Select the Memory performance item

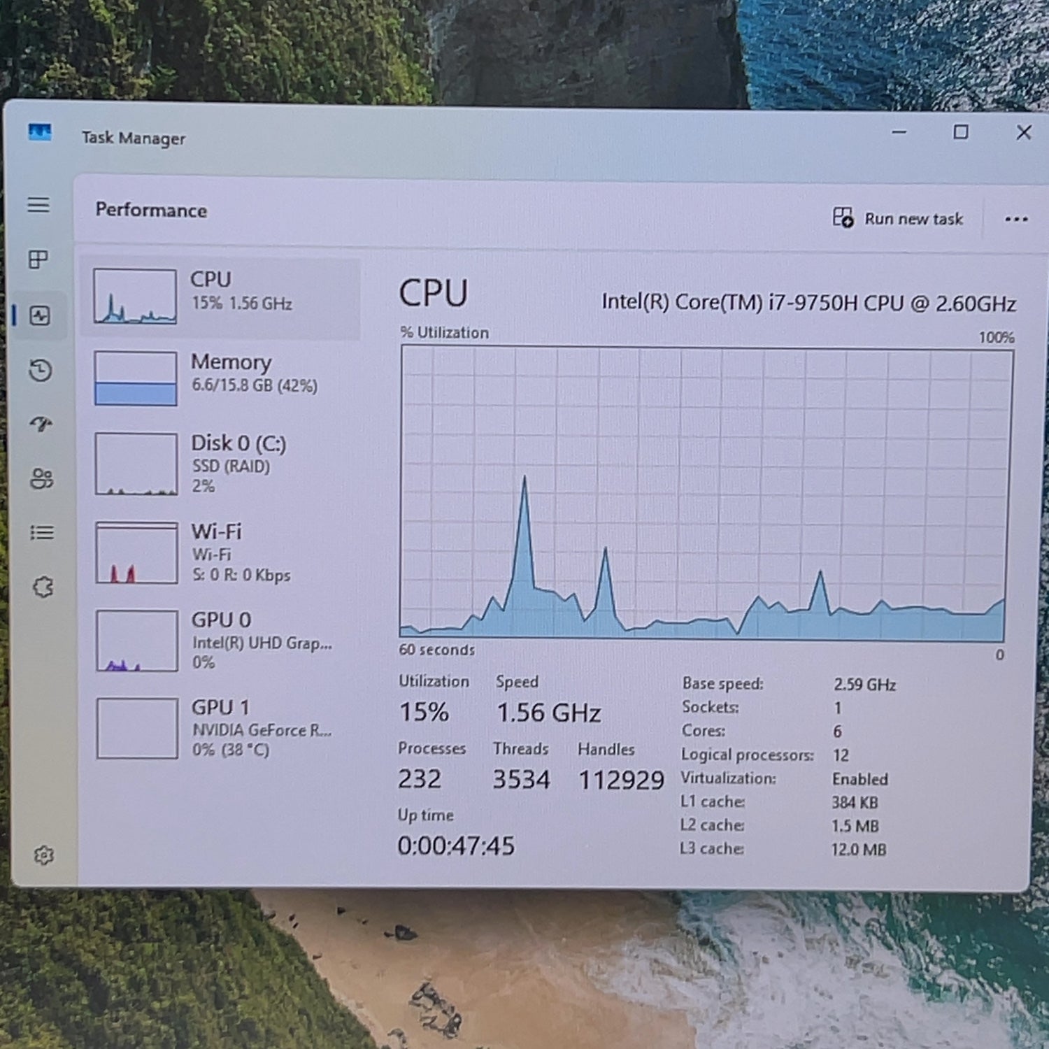pyautogui.click(x=221, y=378)
